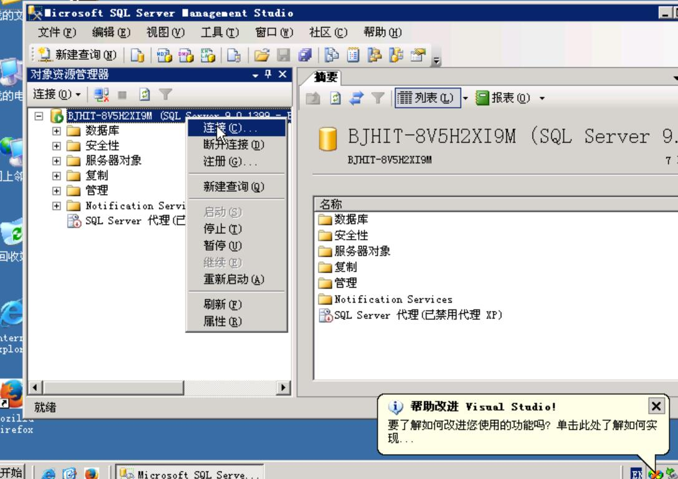Open the 社区(C) menu
The image size is (678, 479).
[327, 32]
